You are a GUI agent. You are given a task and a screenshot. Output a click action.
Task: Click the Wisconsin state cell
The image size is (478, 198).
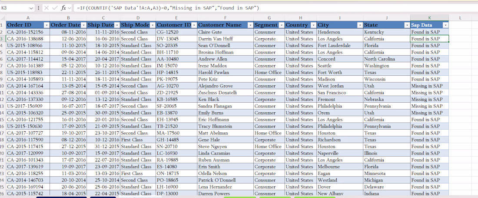(387, 79)
